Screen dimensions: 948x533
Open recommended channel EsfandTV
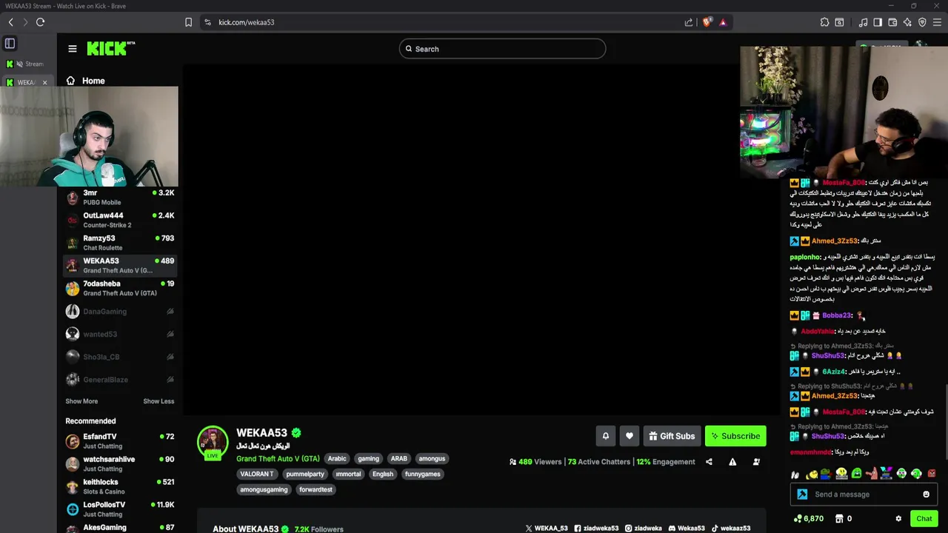point(121,441)
